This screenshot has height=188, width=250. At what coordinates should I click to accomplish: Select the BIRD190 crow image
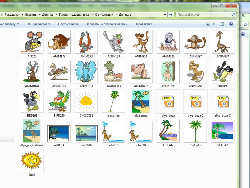click(x=222, y=72)
